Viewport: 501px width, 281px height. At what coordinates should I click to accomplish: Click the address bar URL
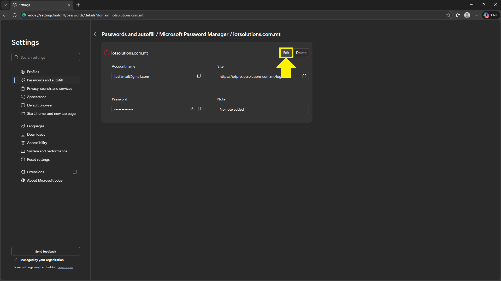[x=86, y=15]
